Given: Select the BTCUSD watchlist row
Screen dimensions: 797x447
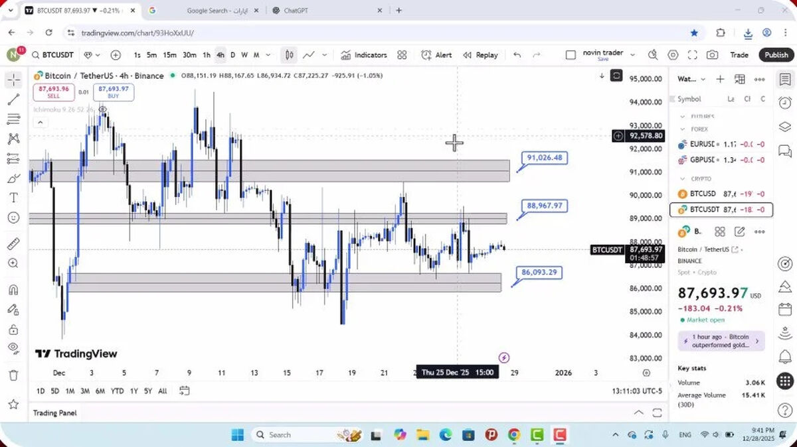Looking at the screenshot, I should tap(721, 194).
